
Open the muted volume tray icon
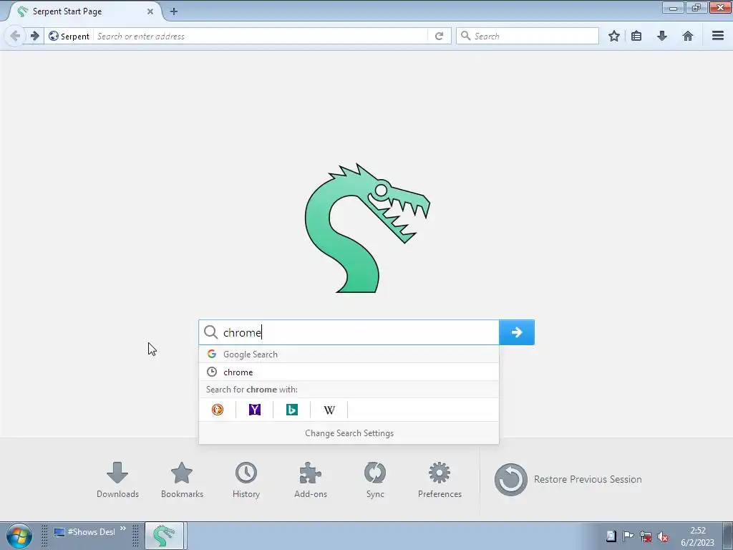(662, 536)
